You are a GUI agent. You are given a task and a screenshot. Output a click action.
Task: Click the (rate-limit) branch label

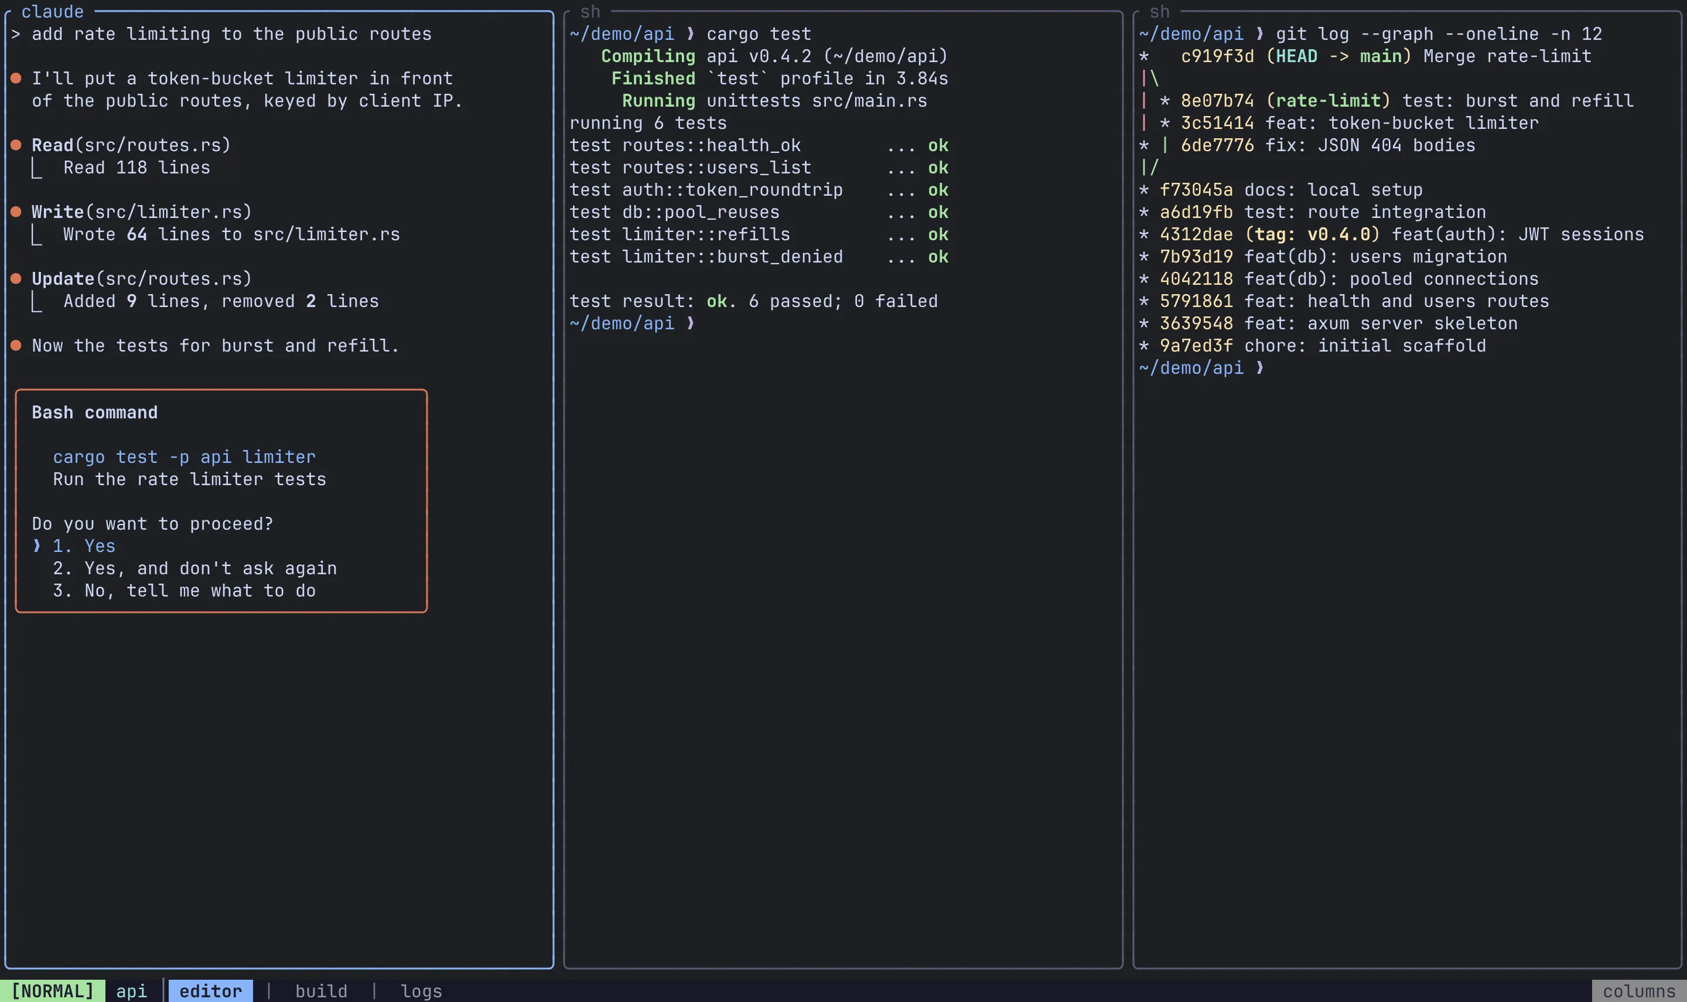1328,100
